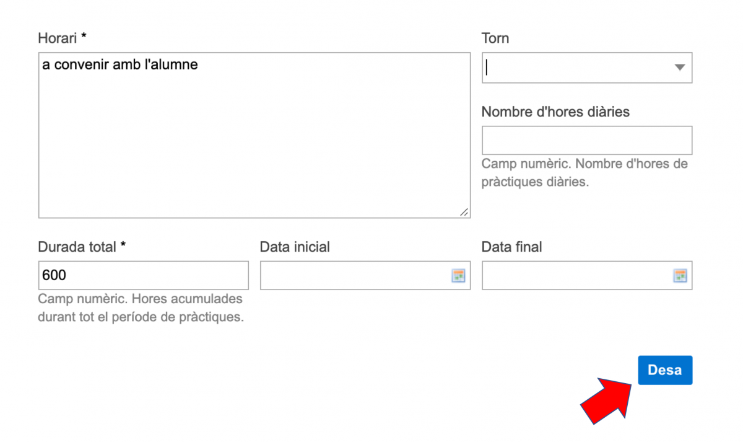This screenshot has height=442, width=743.
Task: Click the Data inicial date field
Action: coord(354,276)
